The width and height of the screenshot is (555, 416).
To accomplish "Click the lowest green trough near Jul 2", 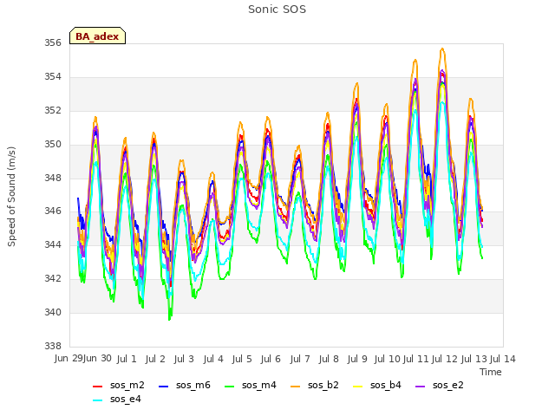I will click(170, 319).
